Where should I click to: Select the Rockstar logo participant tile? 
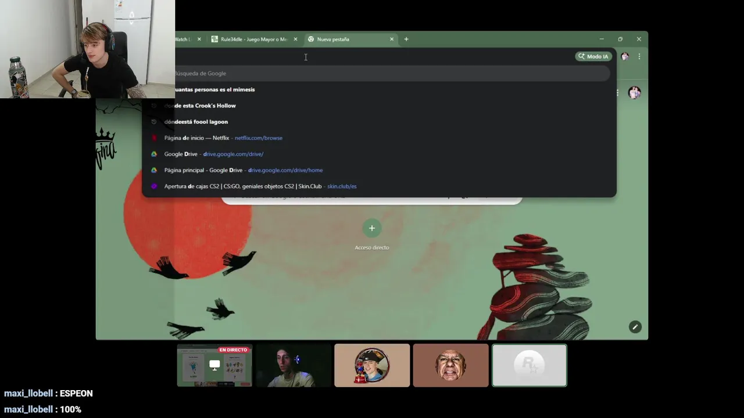click(530, 365)
